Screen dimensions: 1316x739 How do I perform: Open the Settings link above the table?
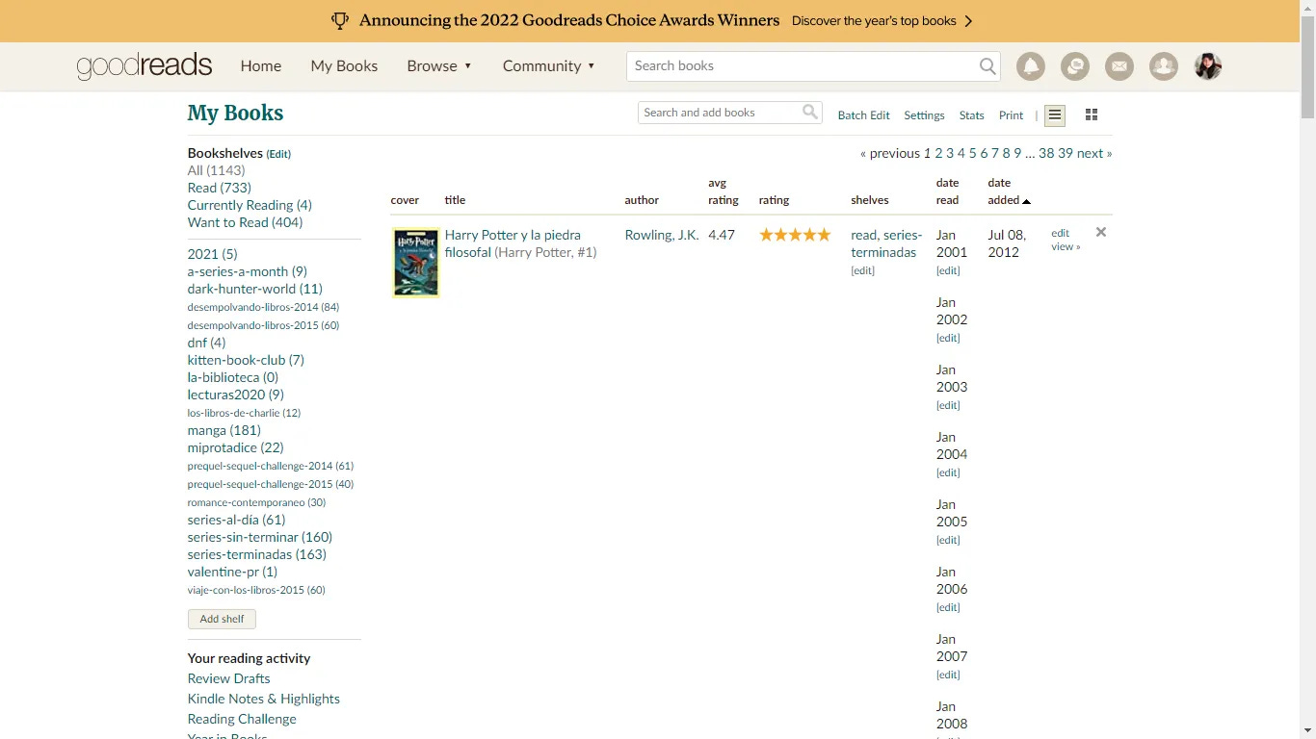[x=924, y=115]
